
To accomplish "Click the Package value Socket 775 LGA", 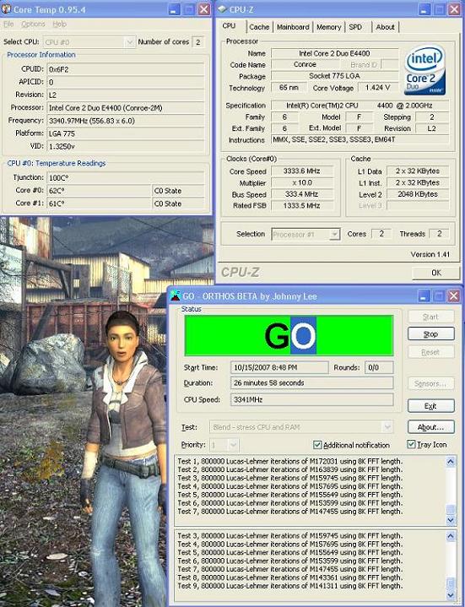I will (x=335, y=76).
